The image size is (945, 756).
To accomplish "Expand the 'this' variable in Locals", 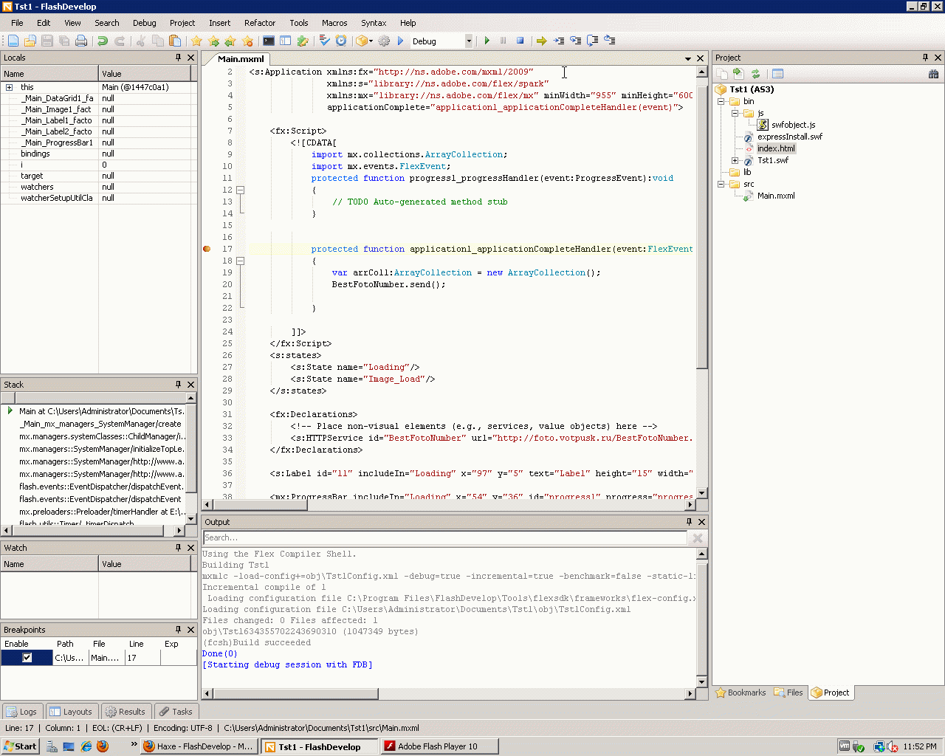I will tap(10, 87).
